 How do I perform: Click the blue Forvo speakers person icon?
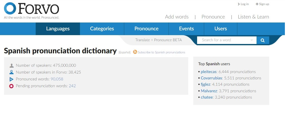(11, 72)
